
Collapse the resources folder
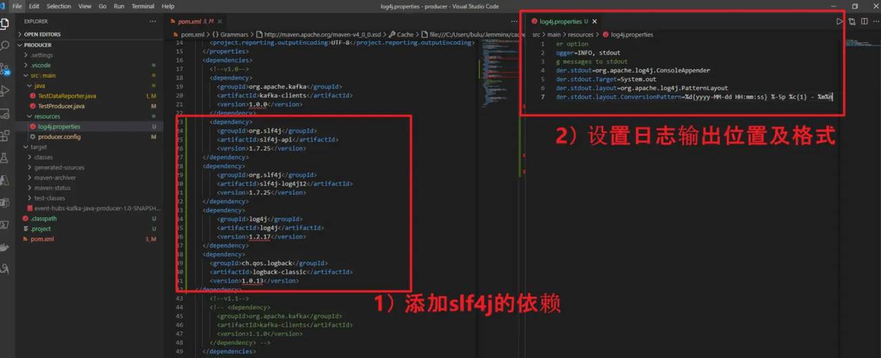[88, 116]
